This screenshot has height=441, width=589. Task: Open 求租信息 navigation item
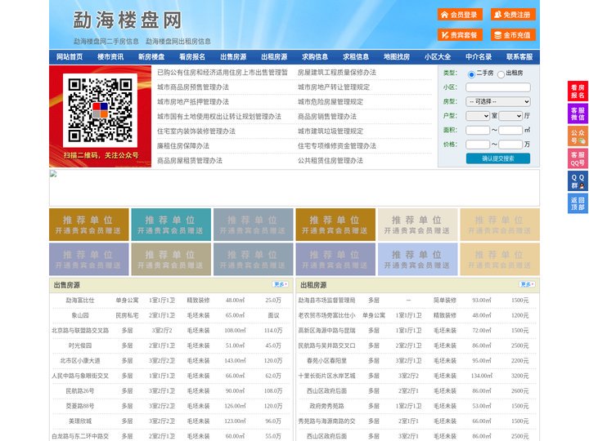tap(356, 57)
